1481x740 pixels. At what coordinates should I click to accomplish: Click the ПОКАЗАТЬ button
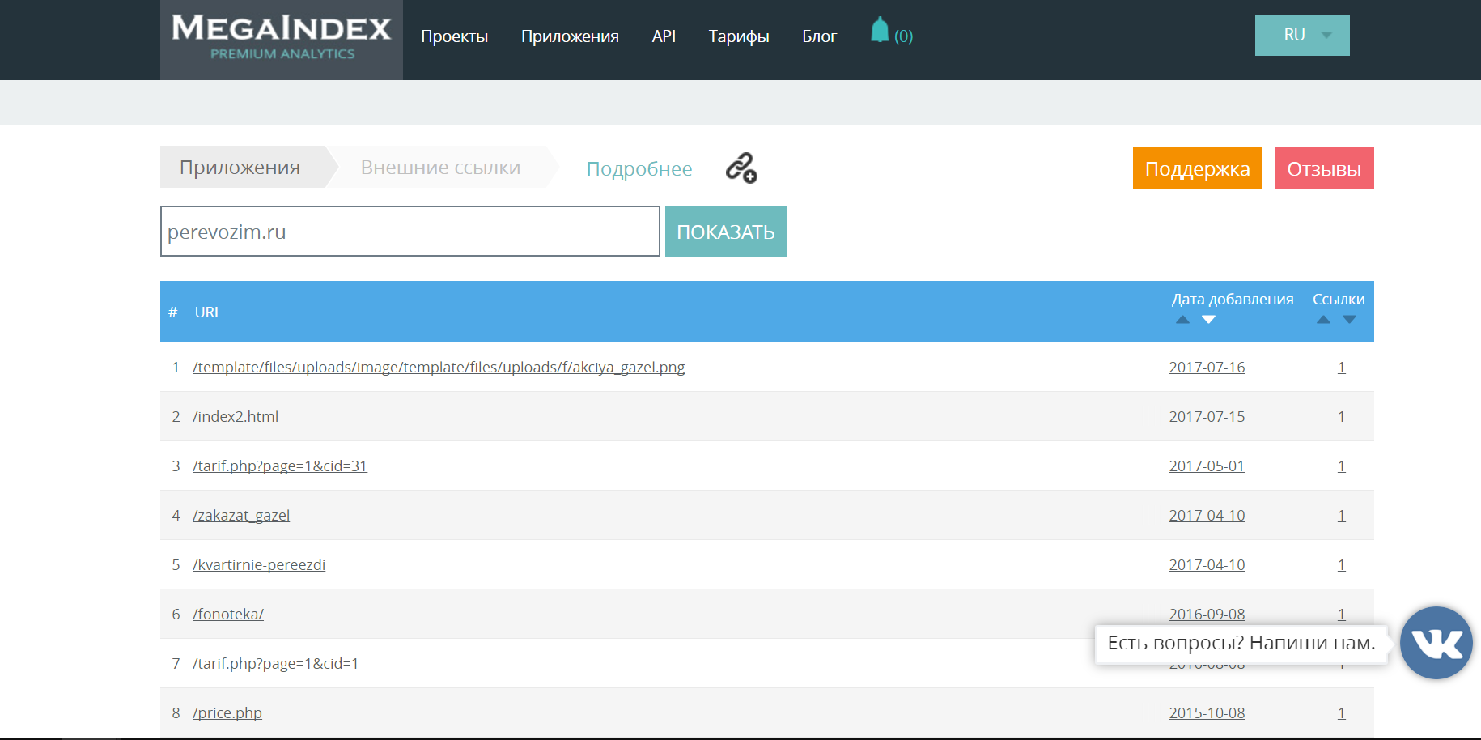point(726,232)
